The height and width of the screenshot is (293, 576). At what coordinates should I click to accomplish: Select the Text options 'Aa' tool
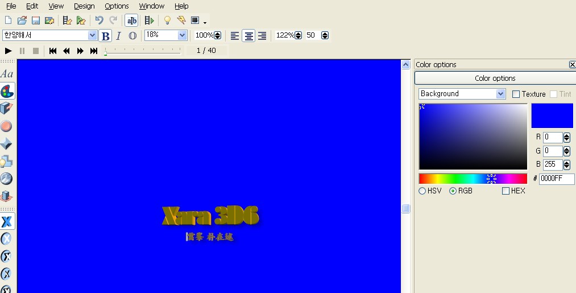click(7, 74)
